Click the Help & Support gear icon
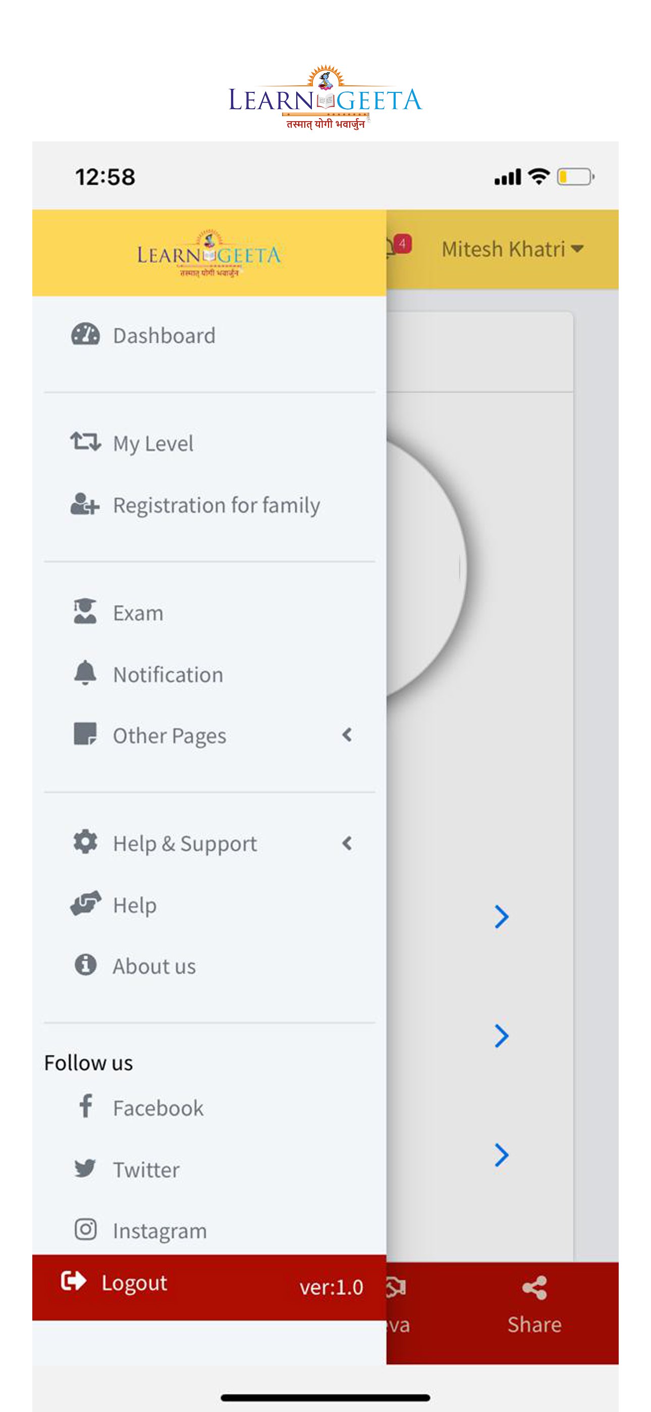Image resolution: width=651 pixels, height=1412 pixels. (85, 842)
